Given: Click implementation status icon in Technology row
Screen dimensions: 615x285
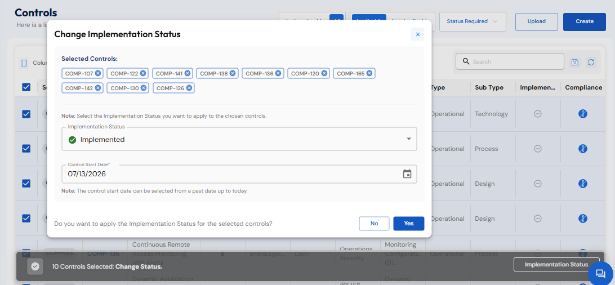Looking at the screenshot, I should pyautogui.click(x=538, y=114).
